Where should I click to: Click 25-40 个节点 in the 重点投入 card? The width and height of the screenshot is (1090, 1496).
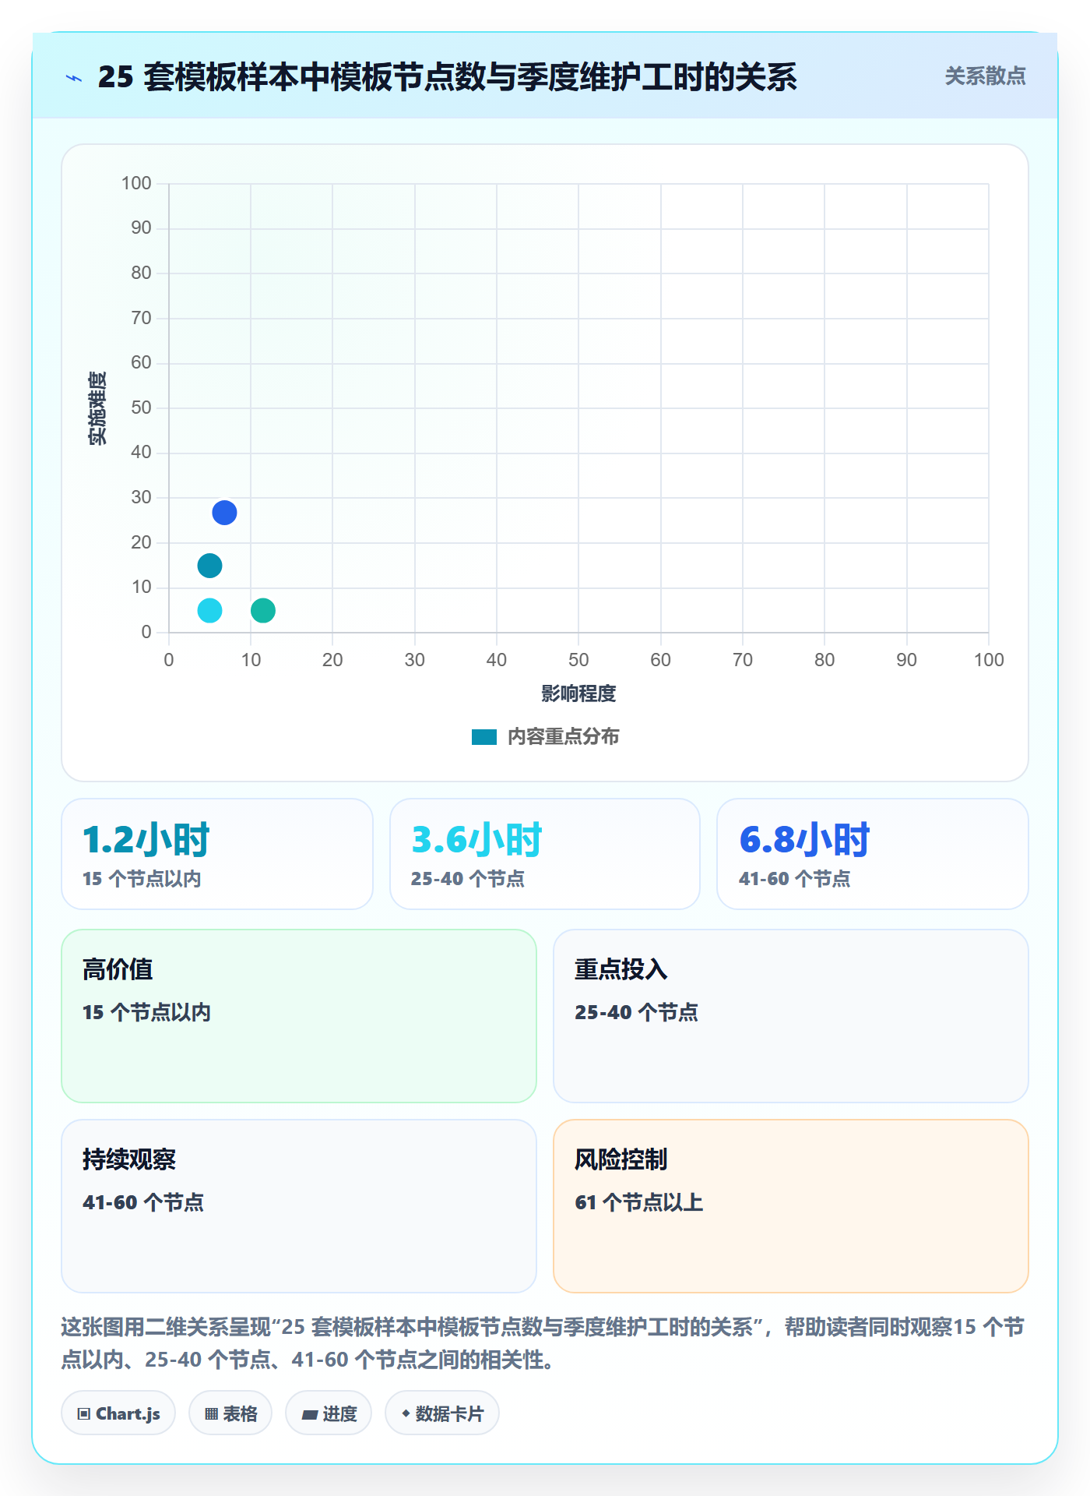click(636, 1012)
